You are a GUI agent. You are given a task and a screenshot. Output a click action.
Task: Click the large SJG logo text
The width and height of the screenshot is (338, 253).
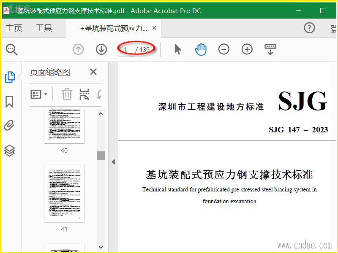click(303, 101)
